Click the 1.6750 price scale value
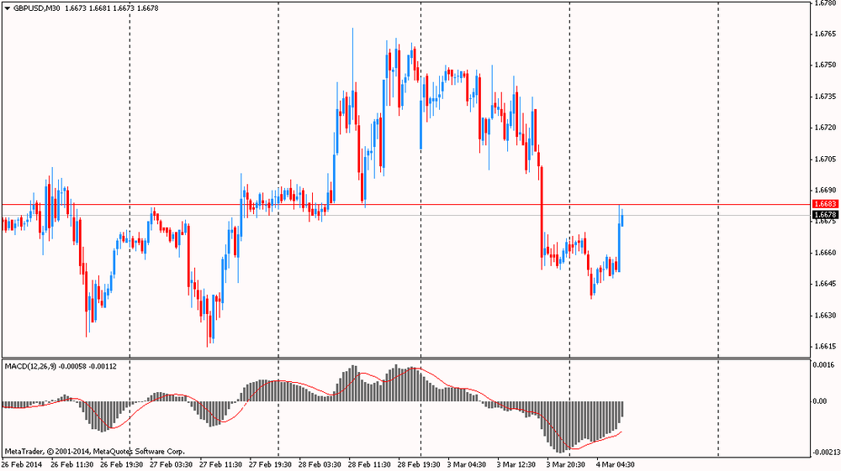The width and height of the screenshot is (841, 471). coord(826,65)
